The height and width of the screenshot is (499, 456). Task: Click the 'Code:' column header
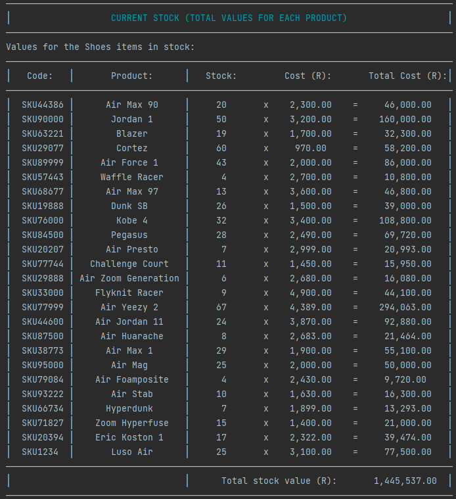click(39, 76)
